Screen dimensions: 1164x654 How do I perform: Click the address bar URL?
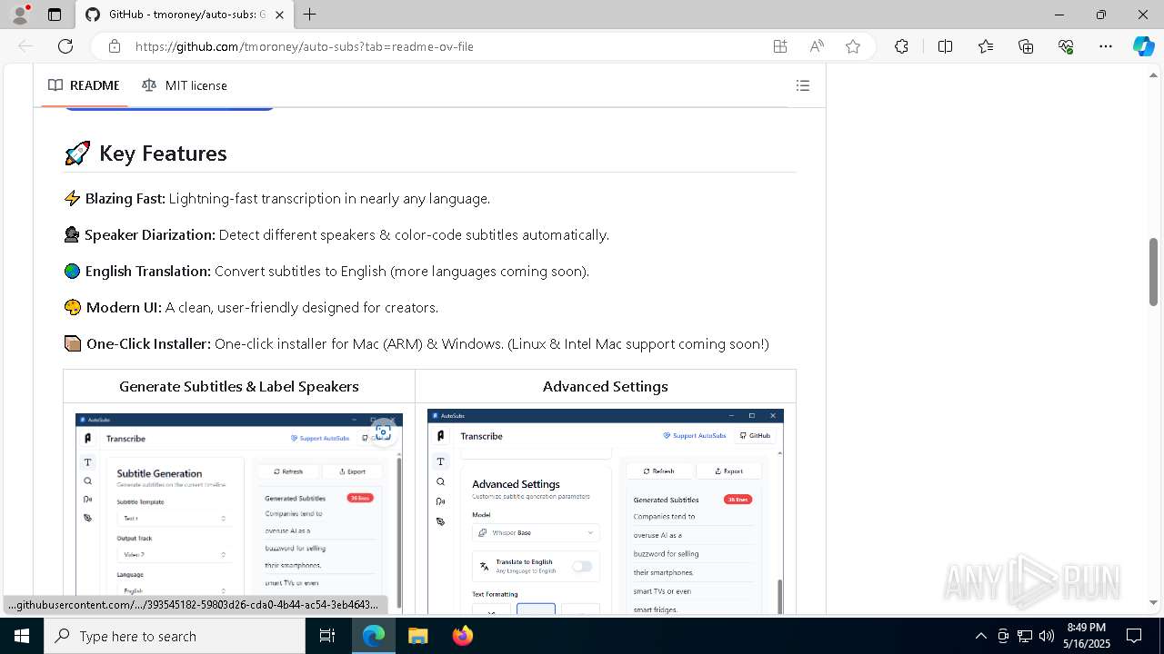pyautogui.click(x=305, y=46)
